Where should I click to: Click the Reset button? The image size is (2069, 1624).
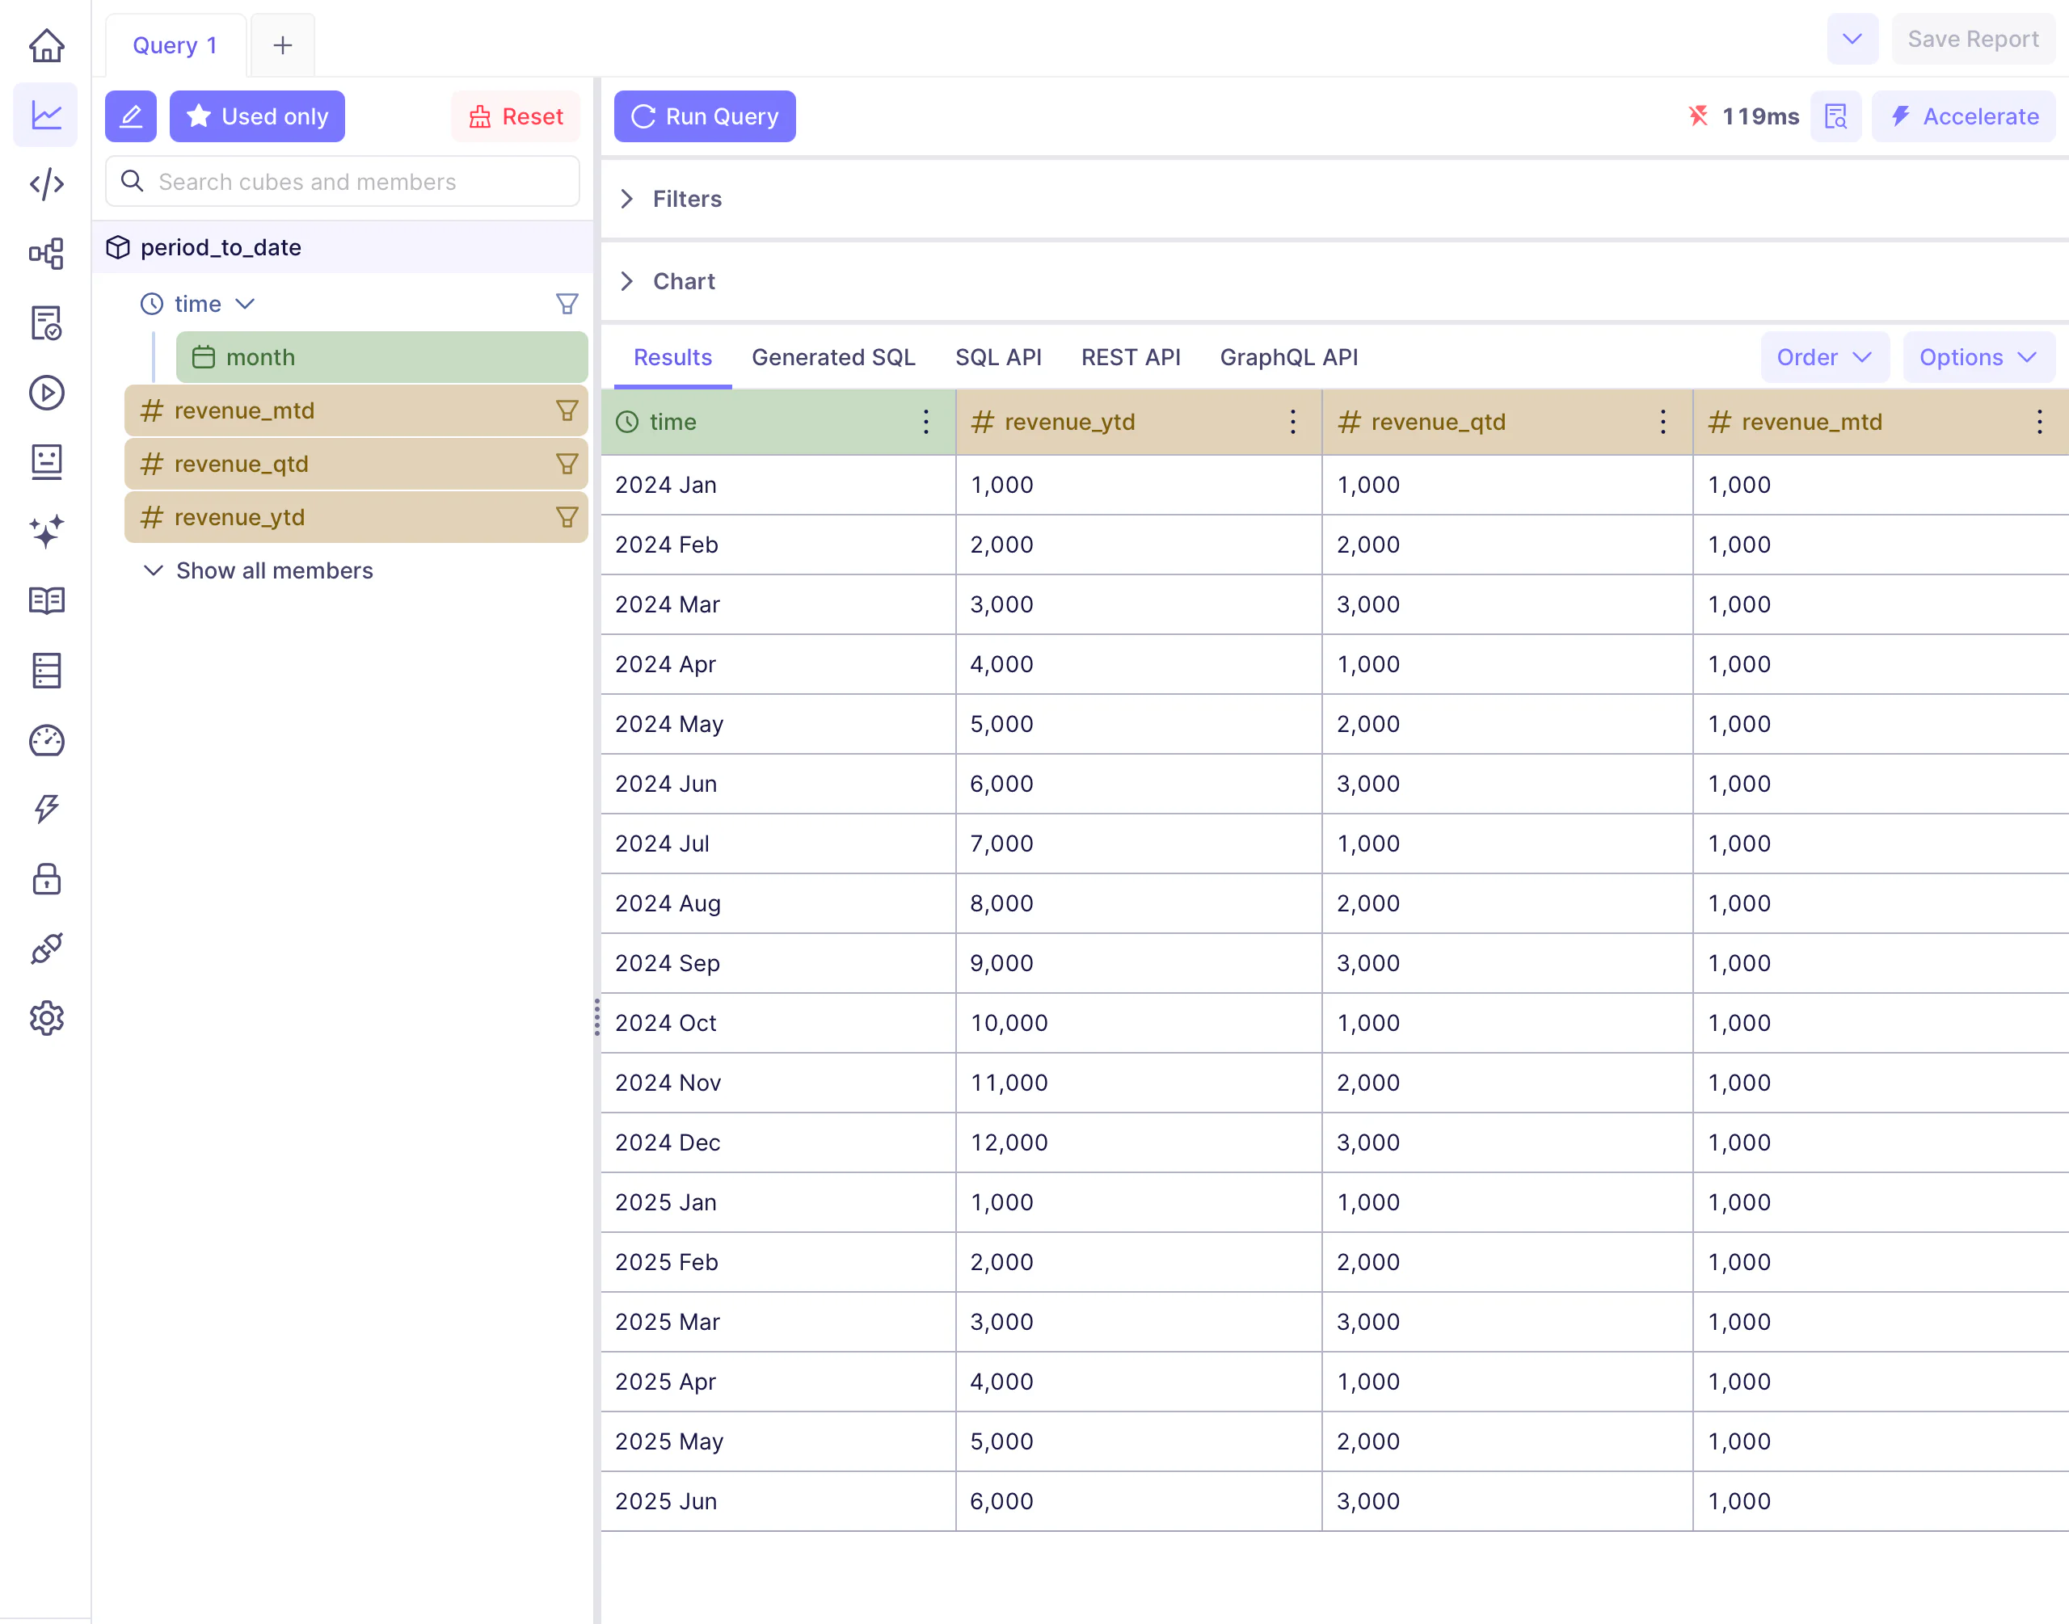pos(516,116)
